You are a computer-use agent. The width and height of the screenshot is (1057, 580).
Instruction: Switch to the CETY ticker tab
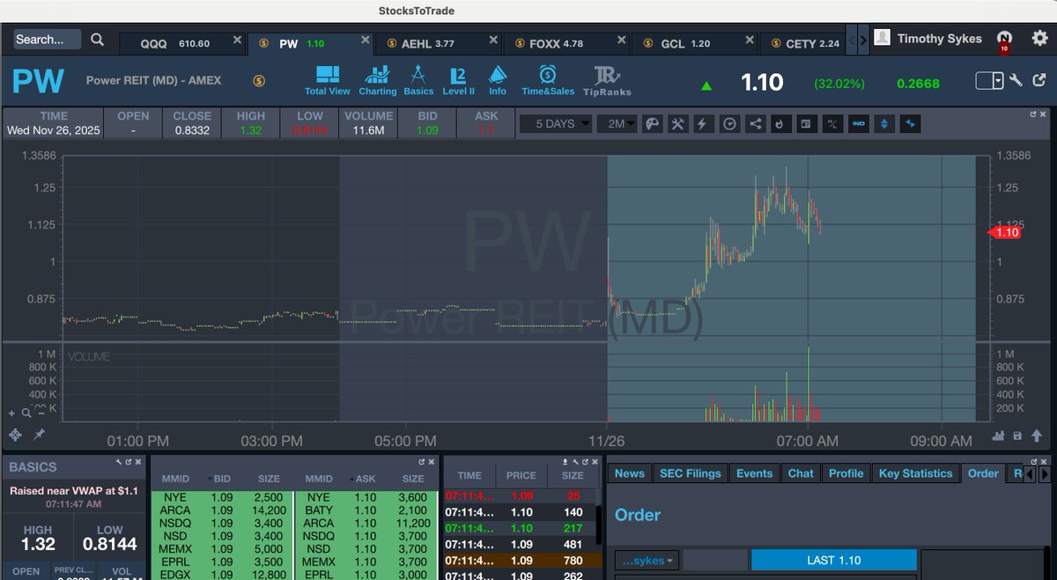(x=802, y=43)
